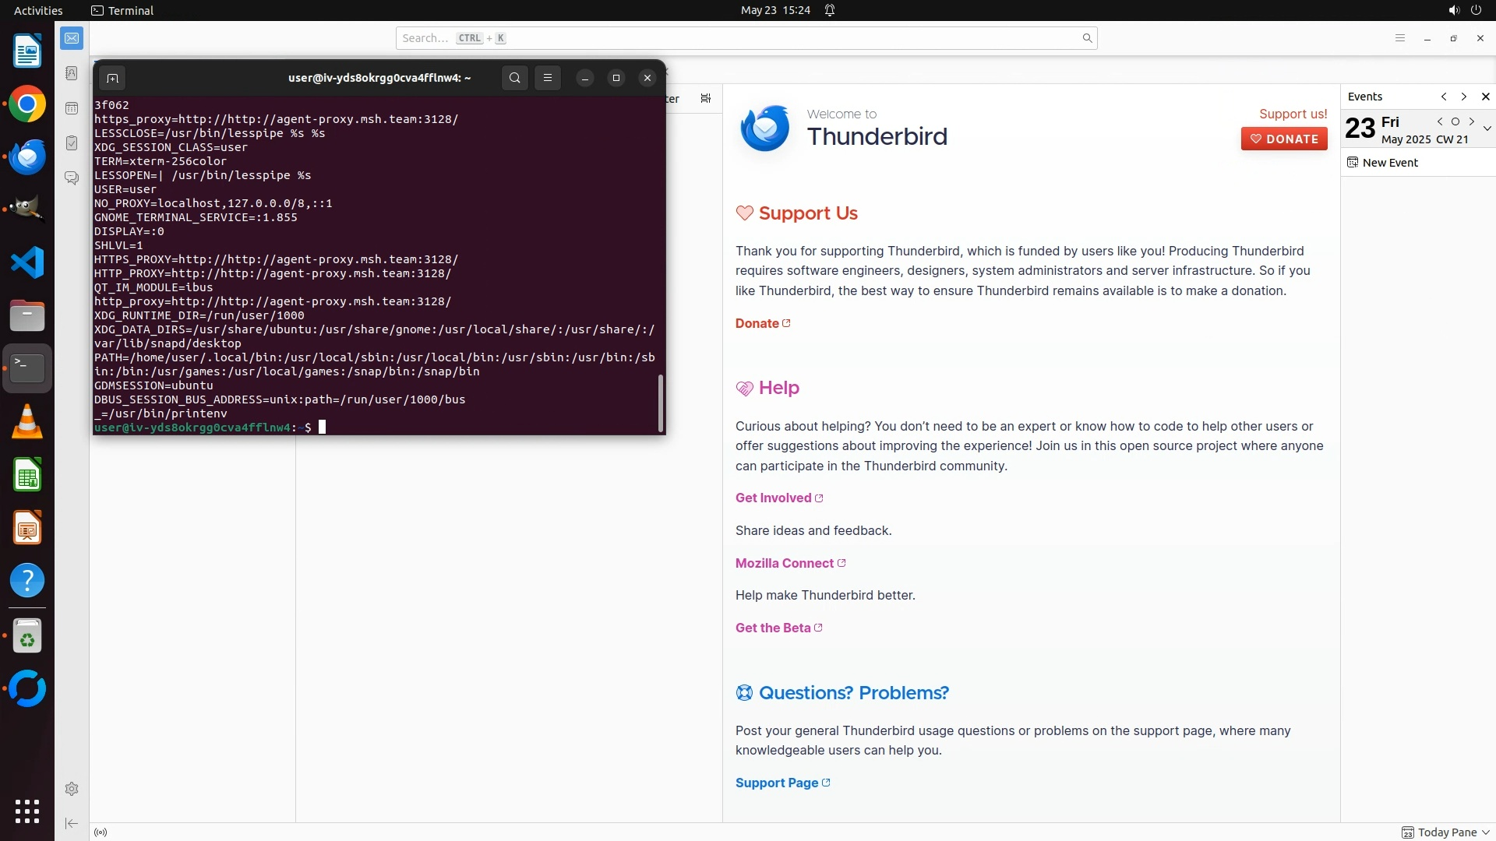This screenshot has height=841, width=1496.
Task: Toggle notification bell in top bar
Action: (830, 10)
